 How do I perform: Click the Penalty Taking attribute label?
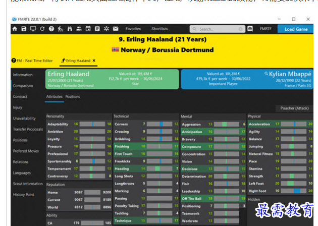coord(127,206)
